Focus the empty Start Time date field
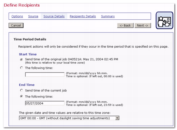Screen dimensions: 177x130 pos(45,75)
